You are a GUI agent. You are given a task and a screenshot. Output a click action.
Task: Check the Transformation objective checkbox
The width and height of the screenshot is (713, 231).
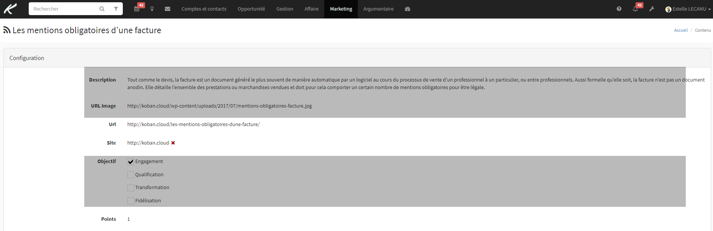(131, 188)
